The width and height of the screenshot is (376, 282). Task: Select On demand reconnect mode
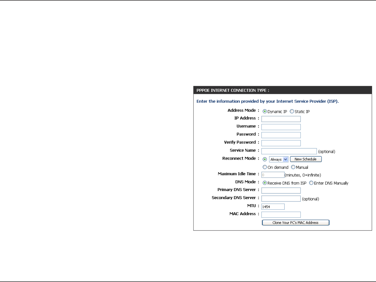(265, 167)
